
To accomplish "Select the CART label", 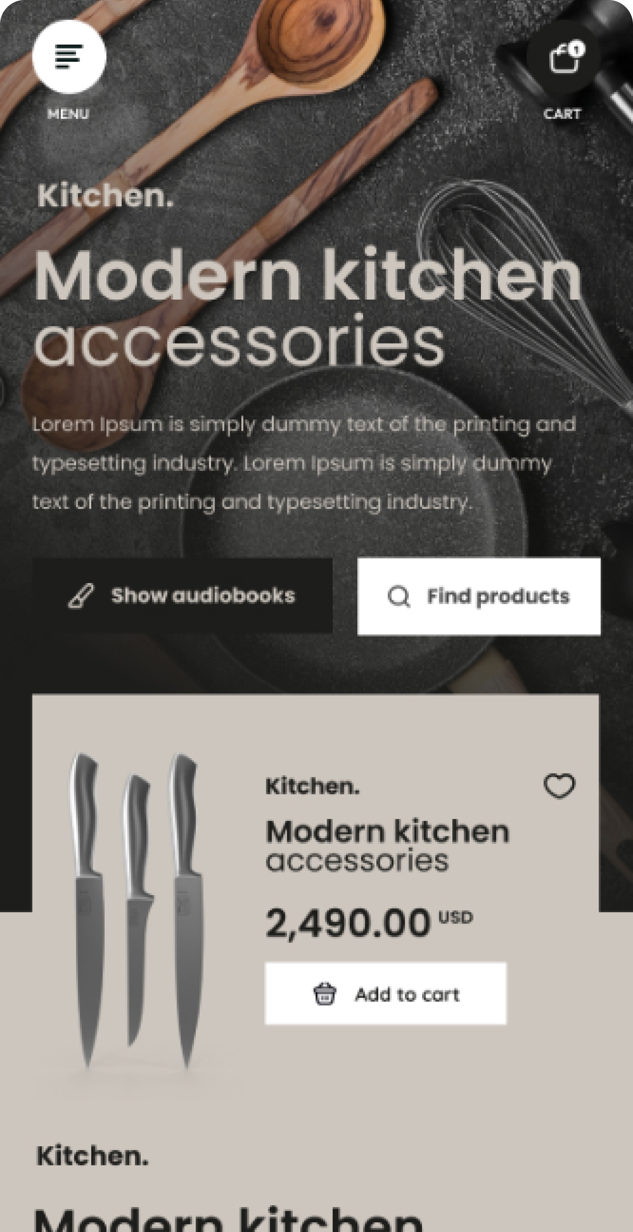I will [x=562, y=114].
